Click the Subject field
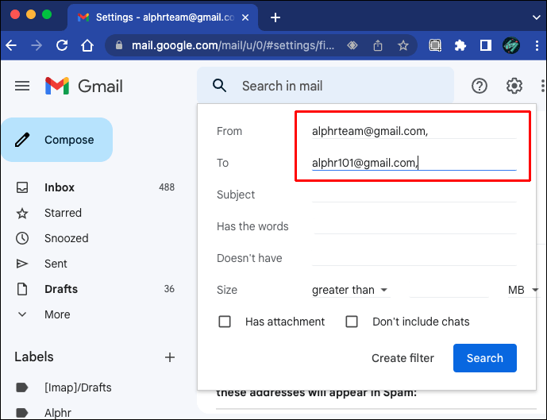This screenshot has height=420, width=547. [x=414, y=195]
